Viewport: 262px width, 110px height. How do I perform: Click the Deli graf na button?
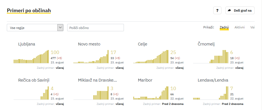point(240,11)
